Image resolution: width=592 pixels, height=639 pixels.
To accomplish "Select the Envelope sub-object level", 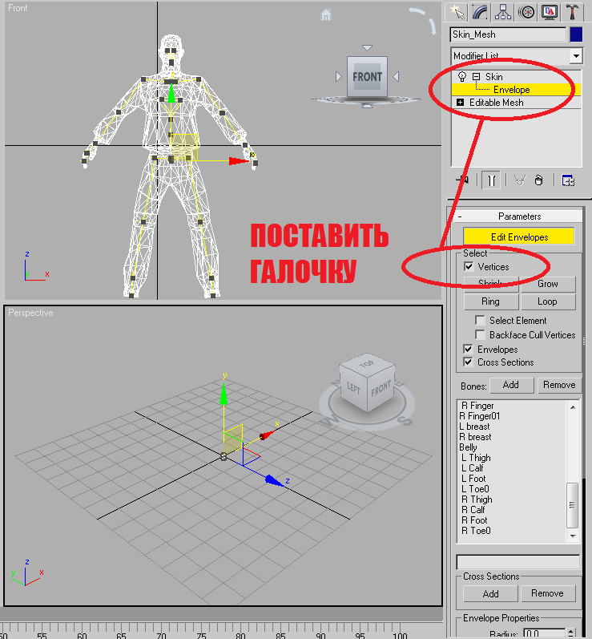I will pyautogui.click(x=511, y=90).
